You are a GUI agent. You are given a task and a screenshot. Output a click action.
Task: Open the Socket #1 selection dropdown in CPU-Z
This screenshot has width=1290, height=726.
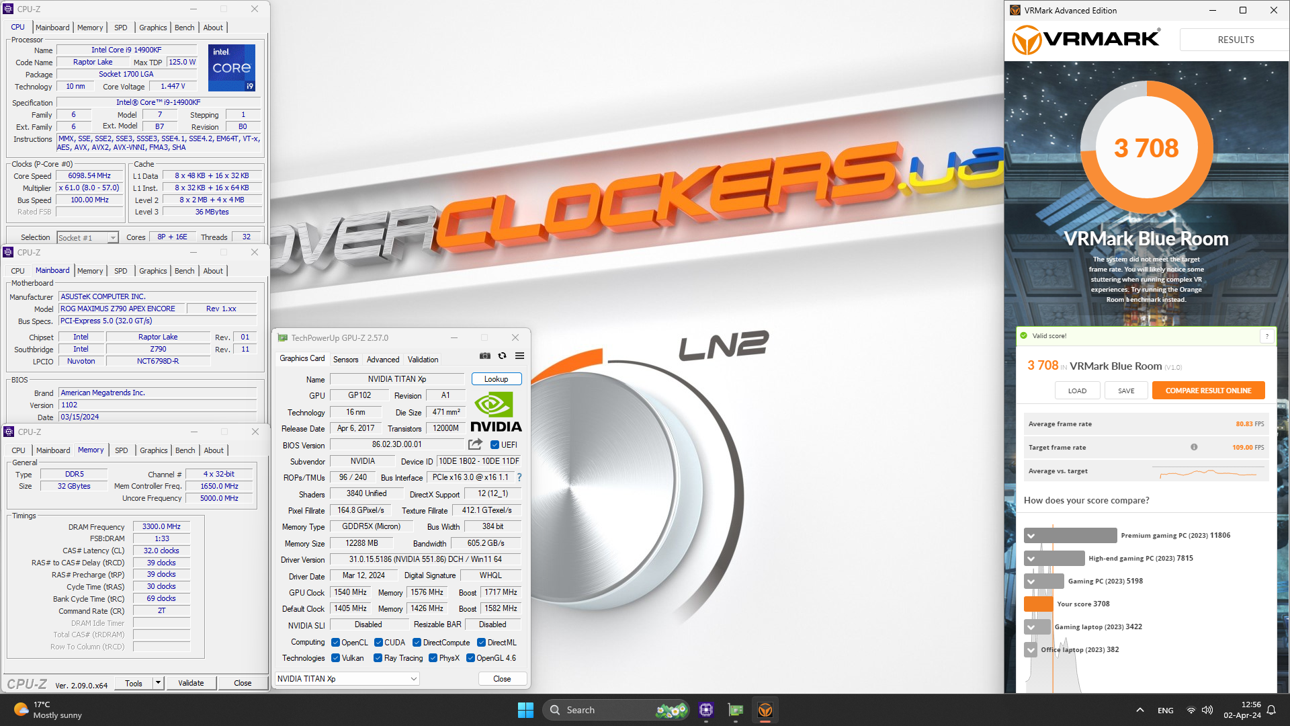point(87,237)
